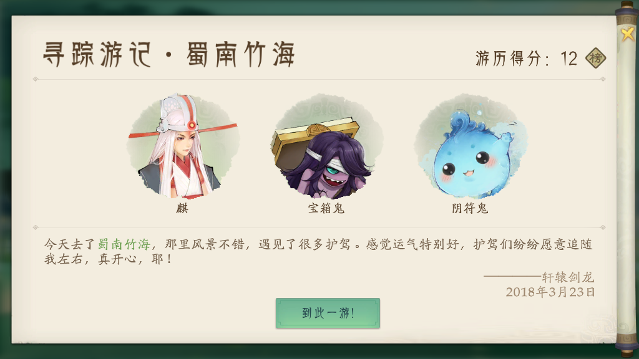
Task: Click the 宝箱鬼 name label
Action: coord(326,208)
